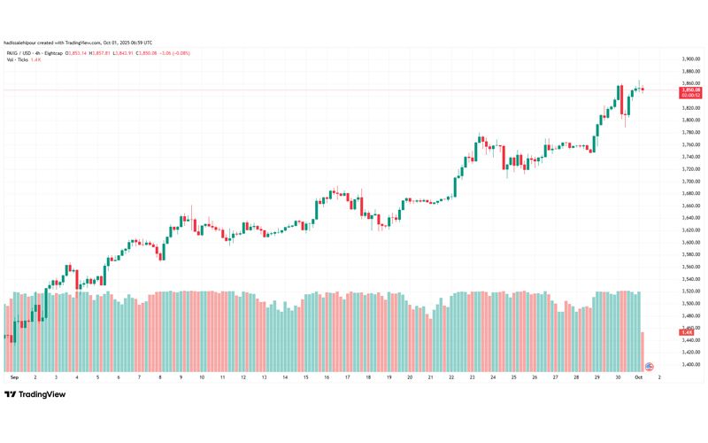Click the red volume 1.4K axis label
This screenshot has height=443, width=708.
click(687, 332)
